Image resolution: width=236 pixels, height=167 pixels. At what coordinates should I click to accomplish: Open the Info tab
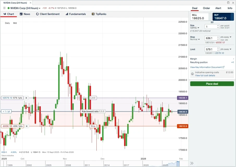pyautogui.click(x=230, y=8)
